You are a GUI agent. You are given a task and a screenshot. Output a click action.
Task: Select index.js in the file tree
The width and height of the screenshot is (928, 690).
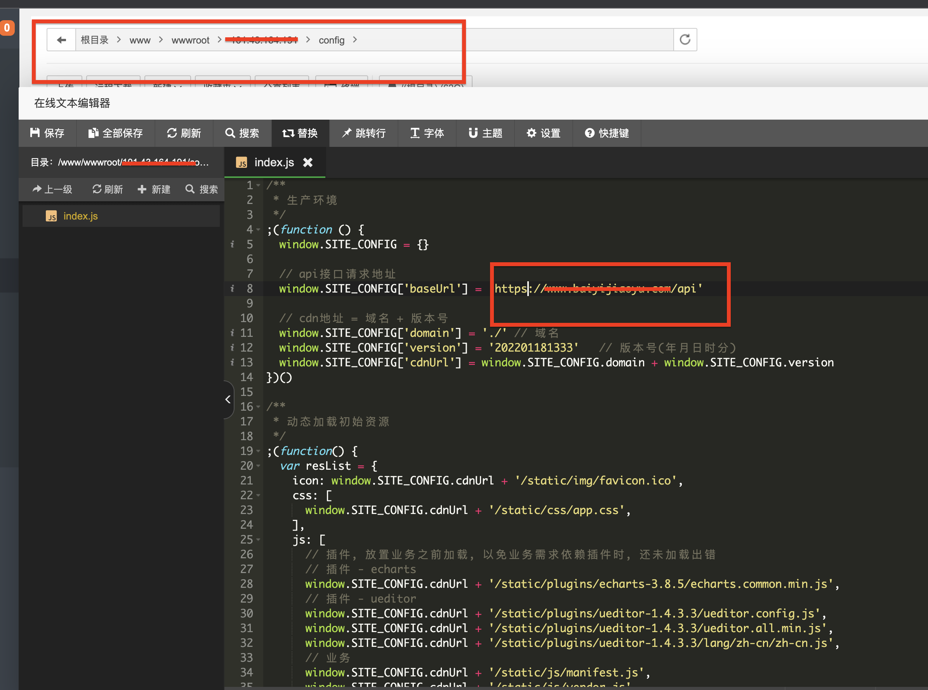[x=80, y=216]
